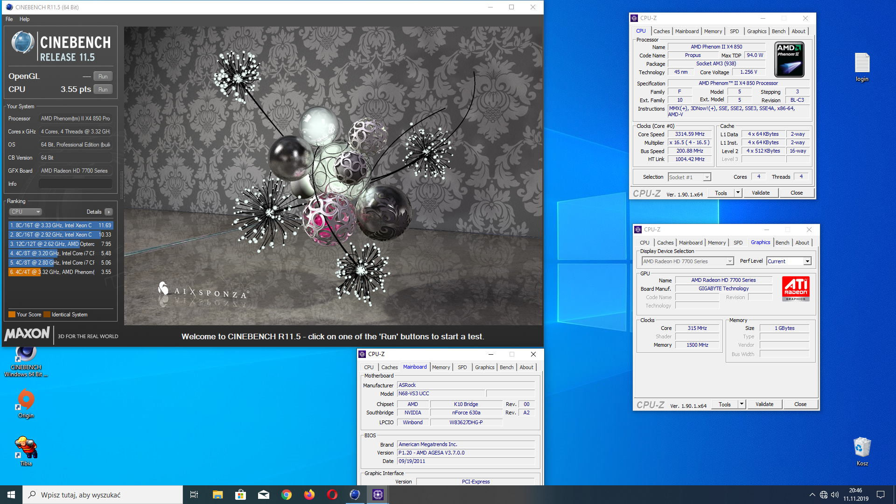This screenshot has height=504, width=896.
Task: Switch to Cinebench in the taskbar
Action: (x=355, y=495)
